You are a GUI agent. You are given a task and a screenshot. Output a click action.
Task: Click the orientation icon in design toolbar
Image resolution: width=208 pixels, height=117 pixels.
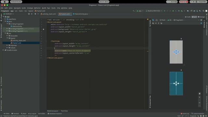(x=157, y=20)
